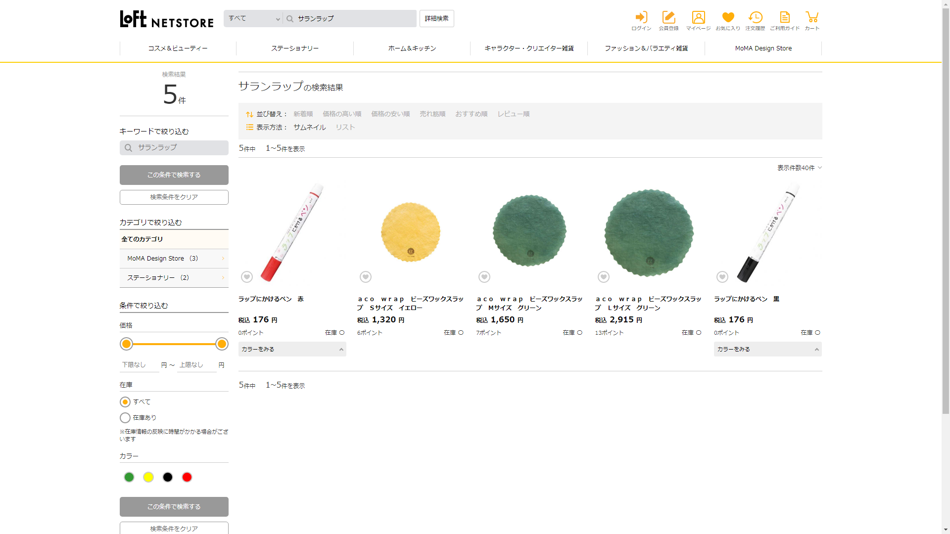Open ステーショナリー navigation menu
The image size is (950, 534).
(x=295, y=48)
